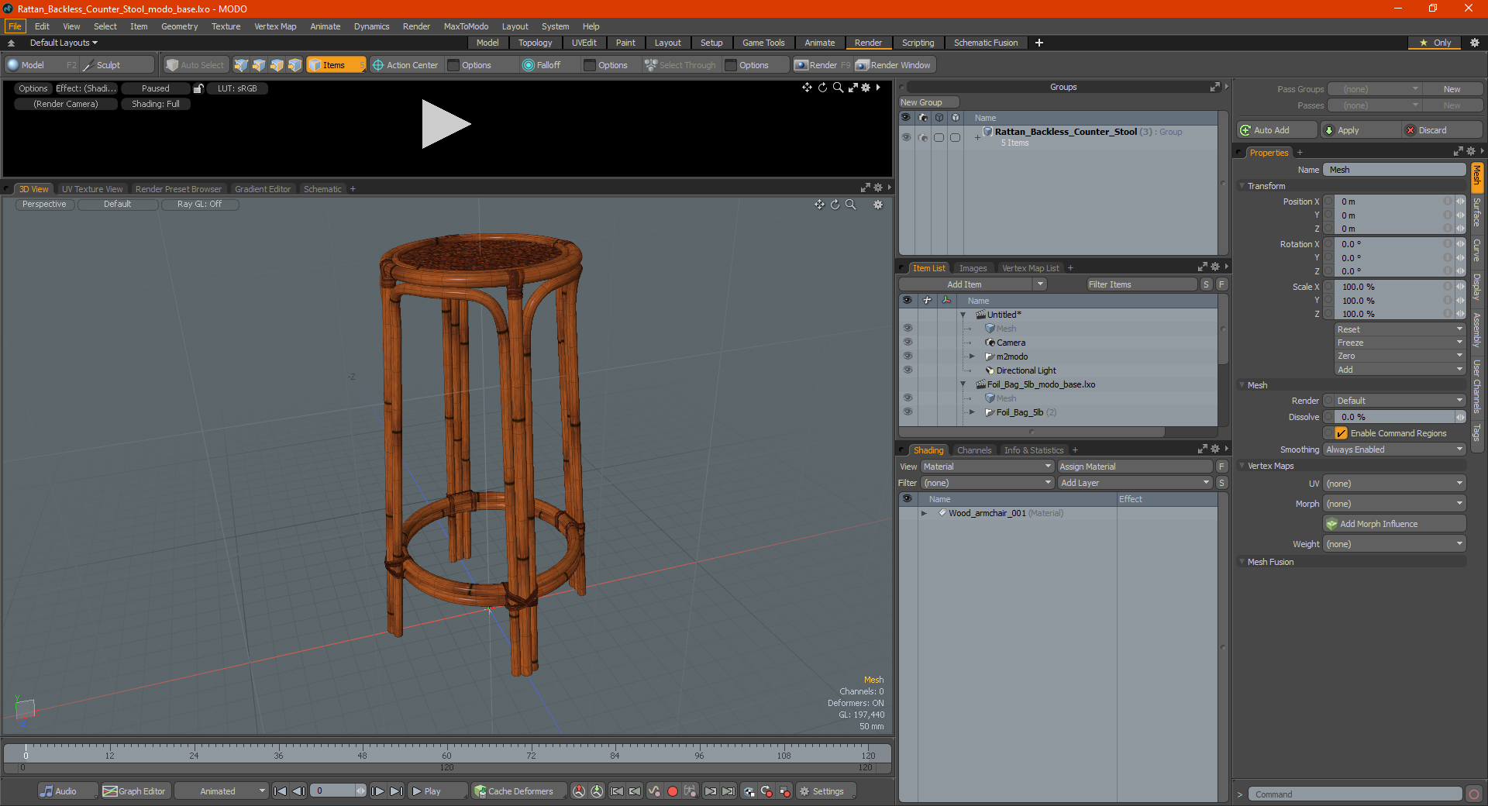The width and height of the screenshot is (1488, 806).
Task: Open the Add Layer dropdown
Action: 1135,483
